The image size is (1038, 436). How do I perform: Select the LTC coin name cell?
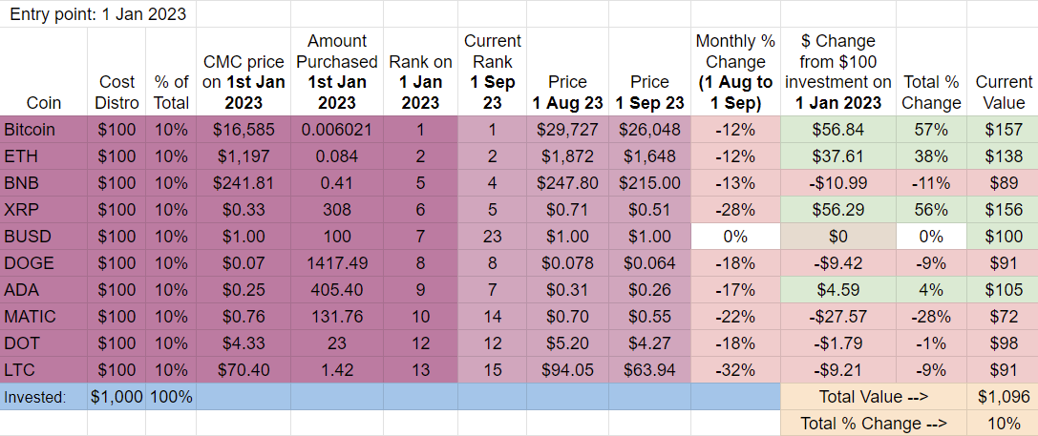click(44, 369)
